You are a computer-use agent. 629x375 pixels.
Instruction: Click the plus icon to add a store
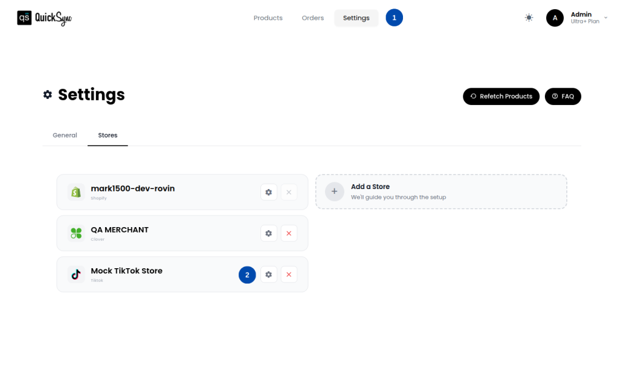334,191
